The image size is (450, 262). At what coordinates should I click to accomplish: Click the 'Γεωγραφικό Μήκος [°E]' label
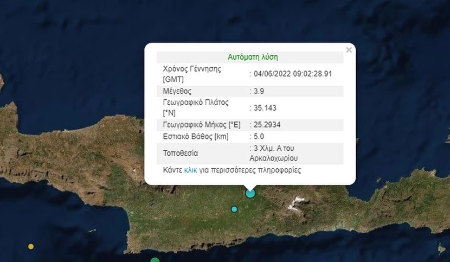202,124
